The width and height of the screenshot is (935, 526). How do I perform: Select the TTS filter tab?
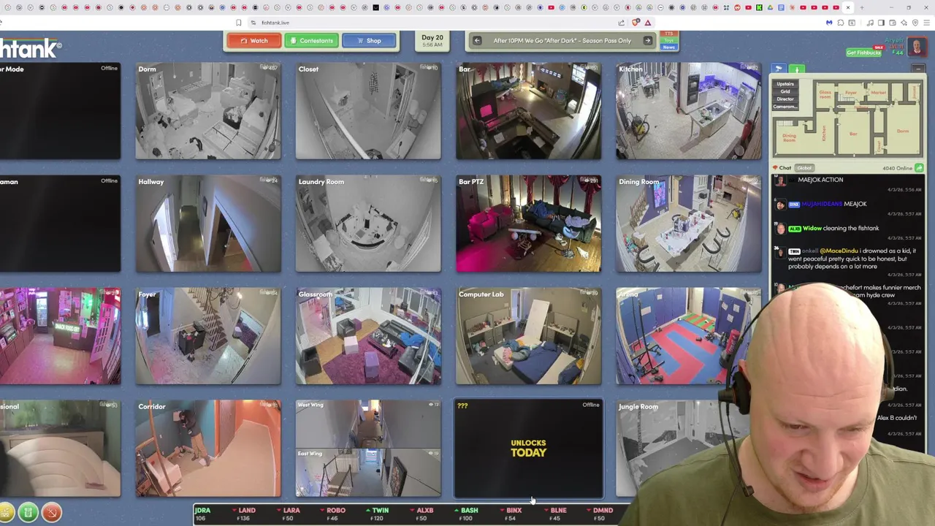point(669,34)
